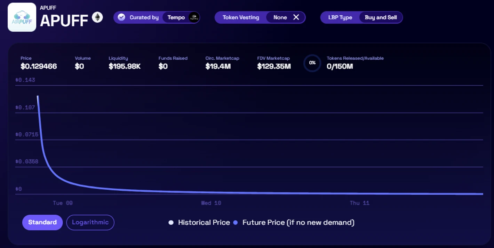The height and width of the screenshot is (248, 494).
Task: Click the Buy and Sell LBP type pill
Action: click(381, 17)
